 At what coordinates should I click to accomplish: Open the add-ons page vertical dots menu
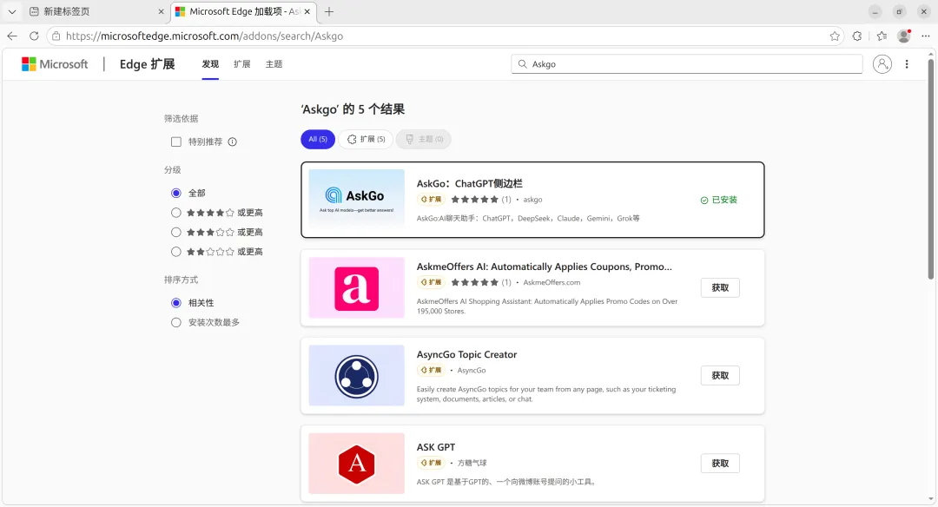(x=906, y=64)
